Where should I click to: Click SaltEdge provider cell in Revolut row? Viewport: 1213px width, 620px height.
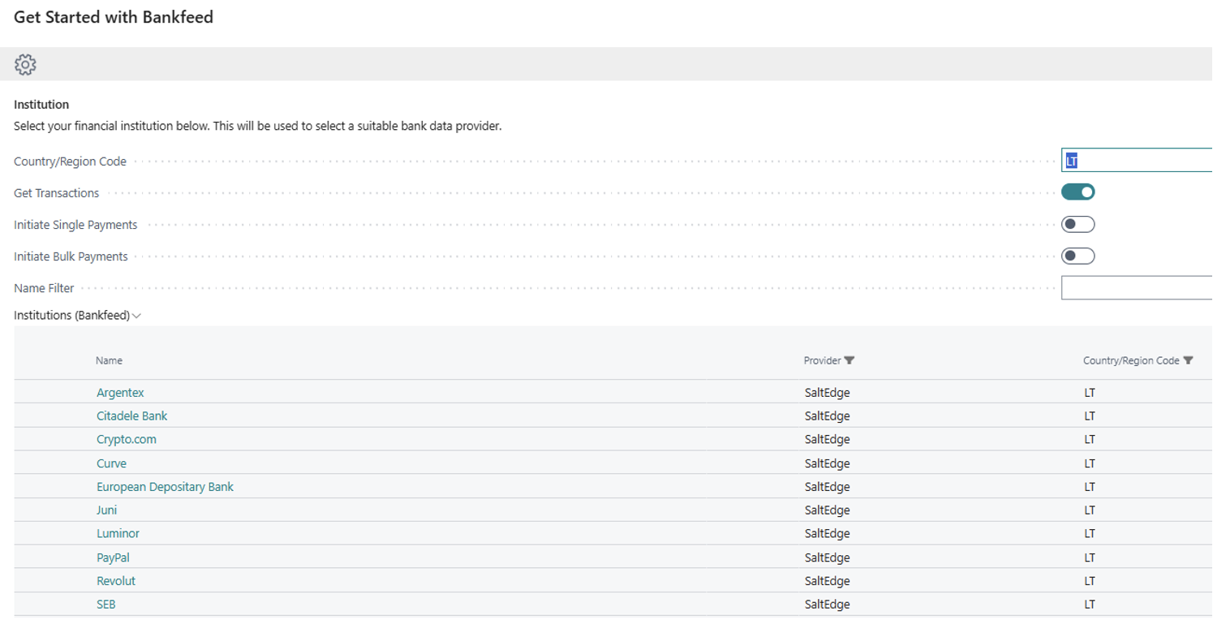827,581
